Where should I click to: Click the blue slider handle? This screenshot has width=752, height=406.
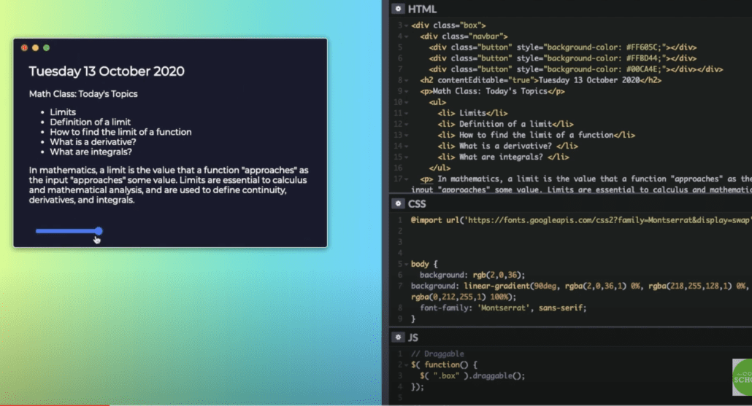coord(99,231)
